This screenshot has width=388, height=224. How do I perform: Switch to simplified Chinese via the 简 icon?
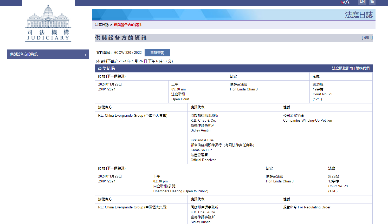point(372,2)
